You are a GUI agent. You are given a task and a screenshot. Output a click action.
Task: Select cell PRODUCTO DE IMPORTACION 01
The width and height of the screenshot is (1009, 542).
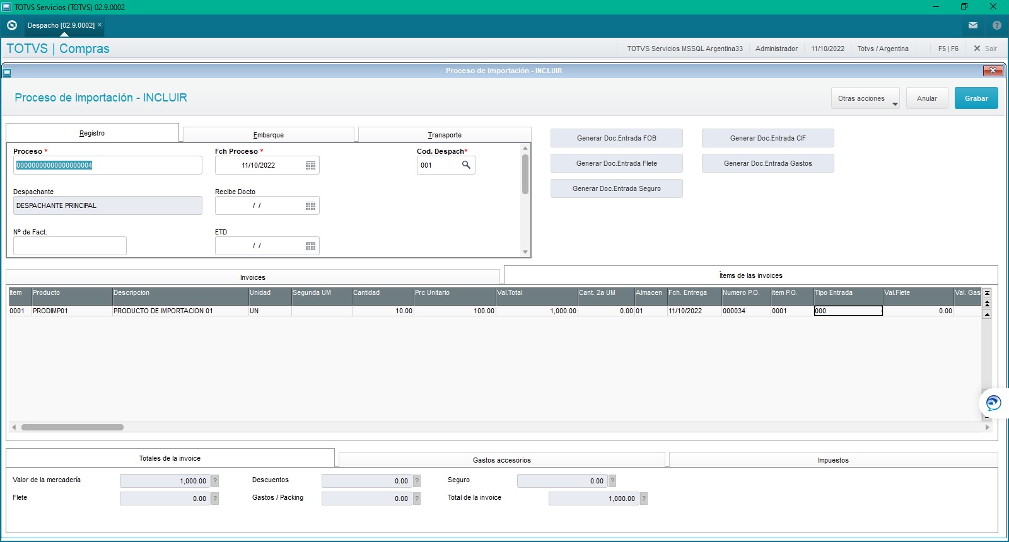[x=180, y=311]
